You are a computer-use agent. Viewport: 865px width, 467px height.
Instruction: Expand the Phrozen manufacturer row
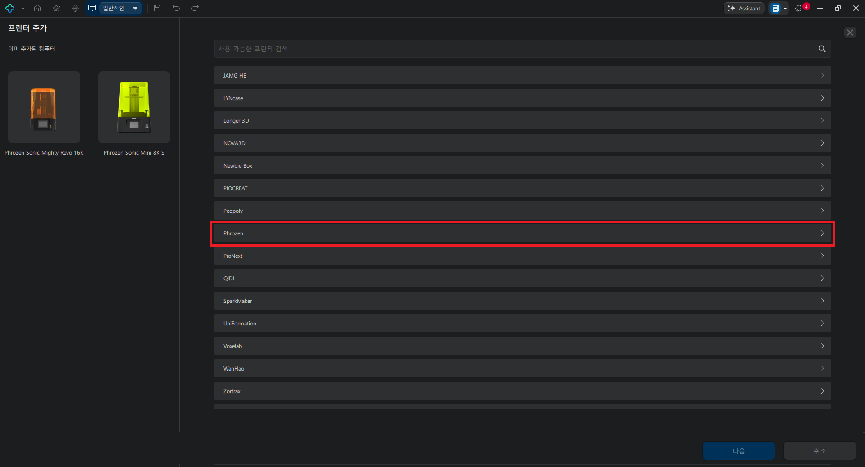[x=523, y=233]
